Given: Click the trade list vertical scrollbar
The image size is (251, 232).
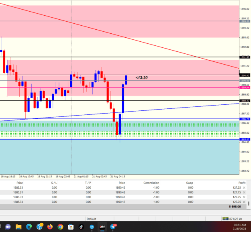Looking at the screenshot, I should (249, 204).
